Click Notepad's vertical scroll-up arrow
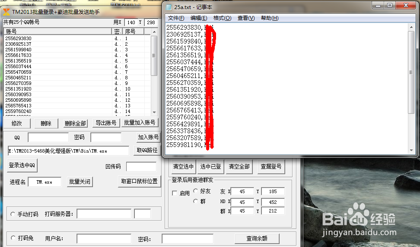420x247 pixels. click(x=411, y=27)
